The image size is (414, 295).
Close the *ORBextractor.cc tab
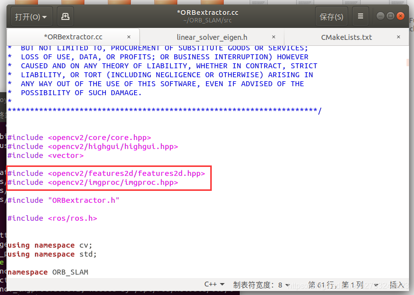click(129, 37)
